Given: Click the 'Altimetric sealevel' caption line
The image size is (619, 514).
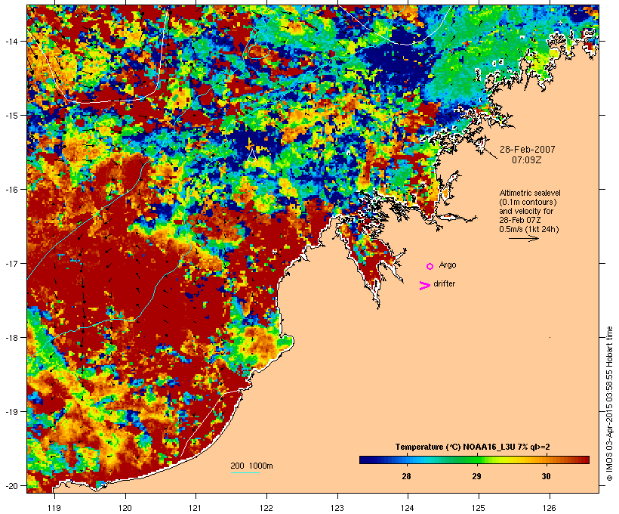Looking at the screenshot, I should coord(530,193).
